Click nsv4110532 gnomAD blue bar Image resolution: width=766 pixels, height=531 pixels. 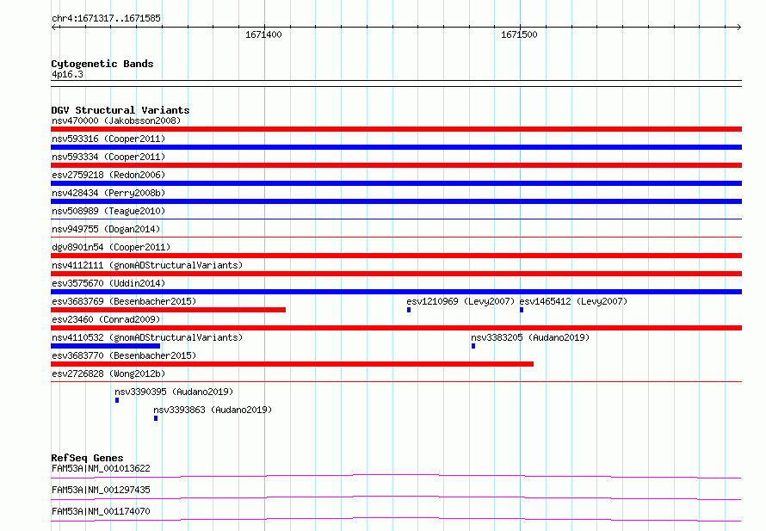point(106,346)
